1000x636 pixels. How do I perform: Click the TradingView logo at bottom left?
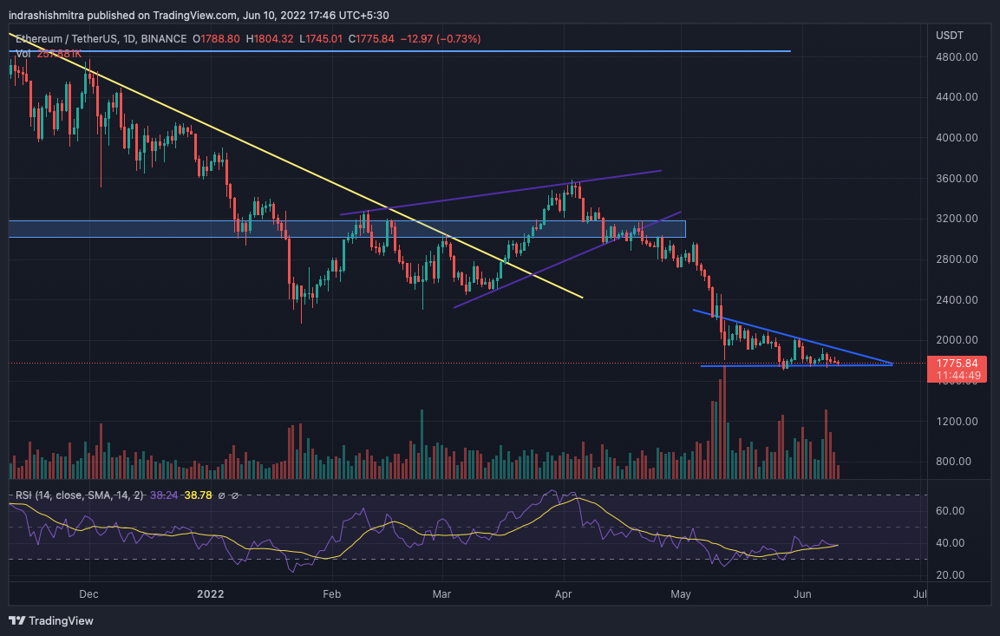(x=50, y=620)
